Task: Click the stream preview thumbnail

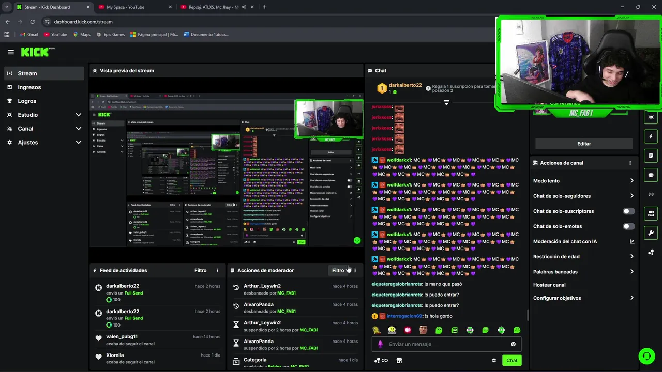Action: [x=227, y=170]
